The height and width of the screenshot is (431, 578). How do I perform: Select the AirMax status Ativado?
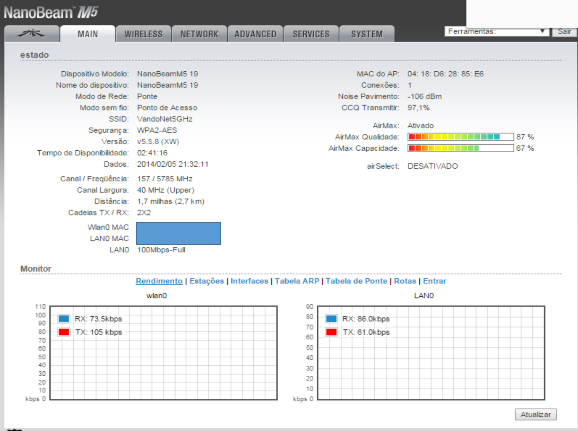420,126
